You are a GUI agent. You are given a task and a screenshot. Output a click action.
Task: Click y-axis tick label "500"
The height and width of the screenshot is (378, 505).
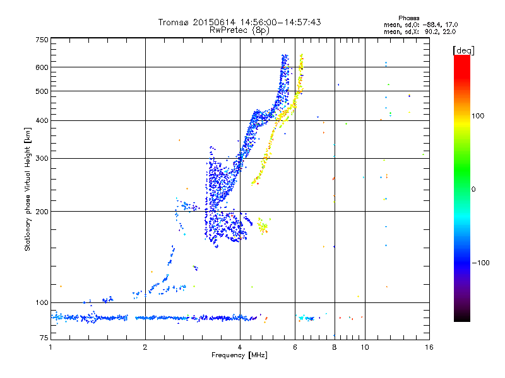[x=42, y=91]
